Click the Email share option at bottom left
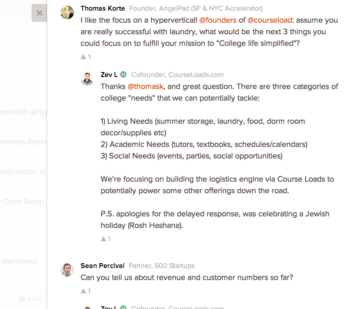358x309 pixels. 35,299
